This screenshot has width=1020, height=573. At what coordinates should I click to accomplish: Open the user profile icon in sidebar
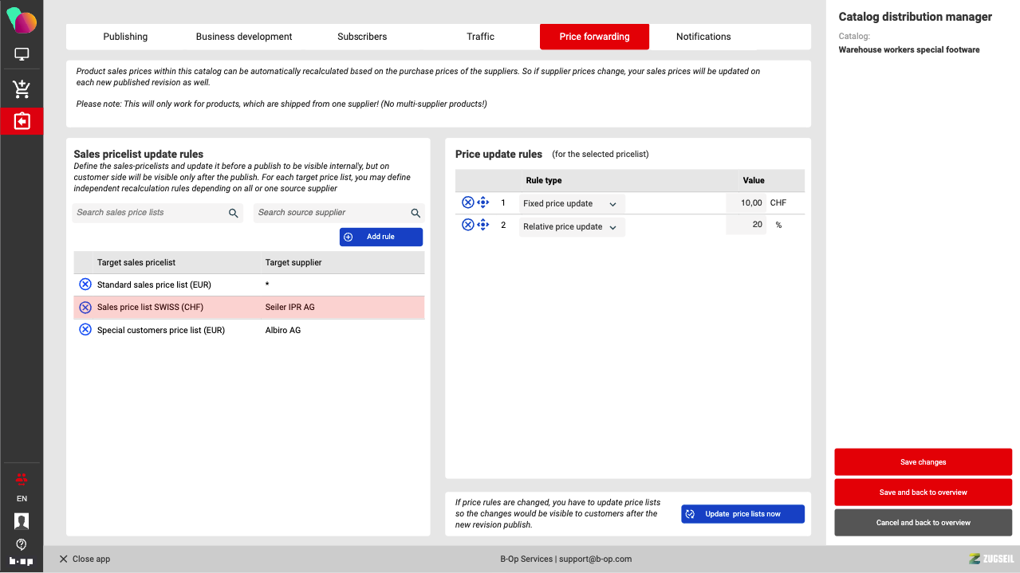point(22,521)
